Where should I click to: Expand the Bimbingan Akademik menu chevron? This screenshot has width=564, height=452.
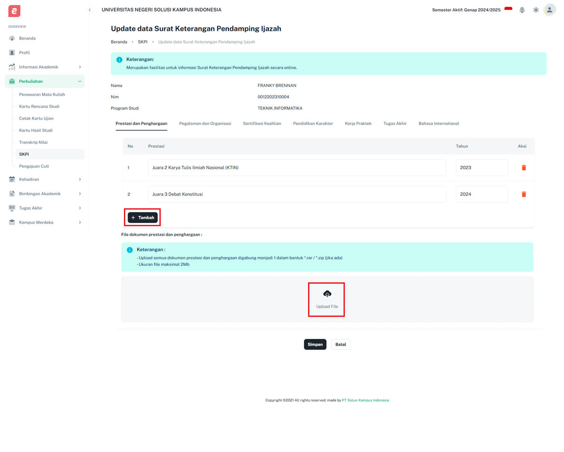point(80,193)
